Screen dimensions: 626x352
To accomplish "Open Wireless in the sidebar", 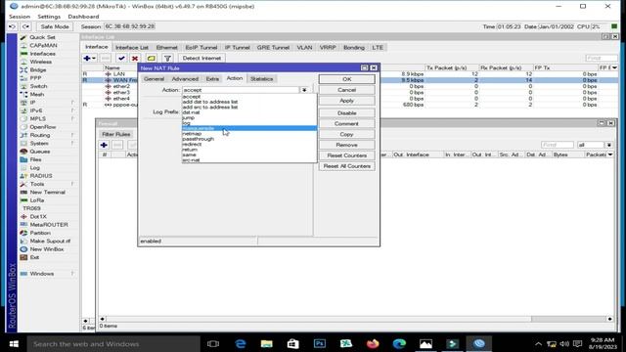I will coord(41,62).
